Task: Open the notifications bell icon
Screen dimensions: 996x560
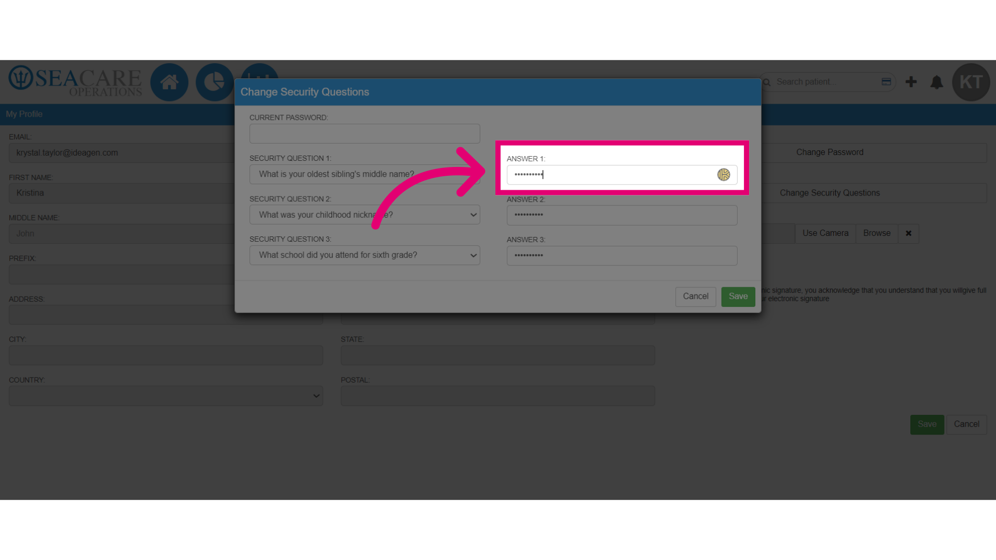Action: coord(936,82)
